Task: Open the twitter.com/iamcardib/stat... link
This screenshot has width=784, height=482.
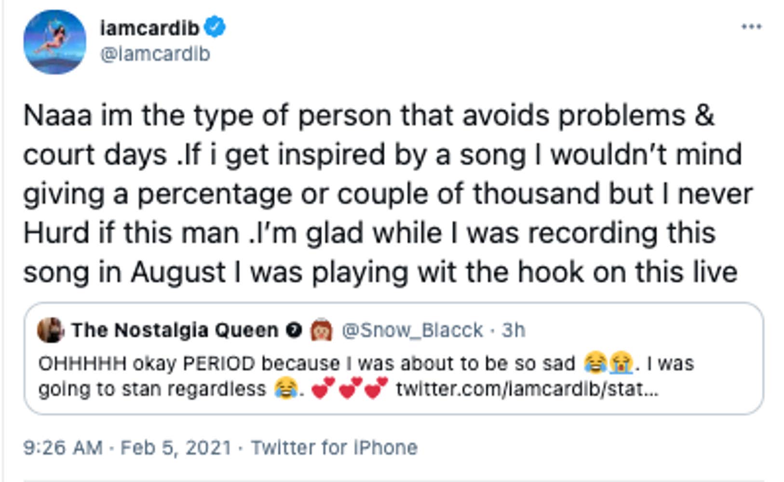Action: point(526,389)
